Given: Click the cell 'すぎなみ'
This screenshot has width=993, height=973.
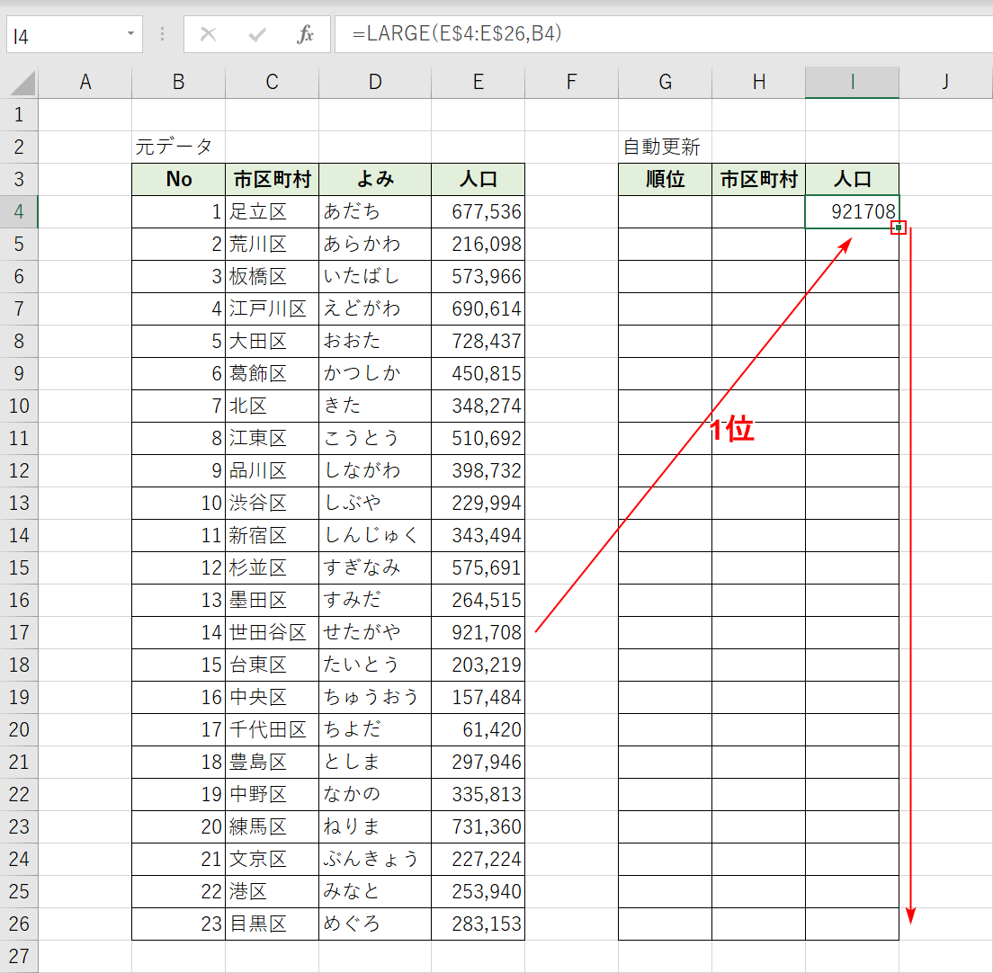Looking at the screenshot, I should (x=375, y=567).
